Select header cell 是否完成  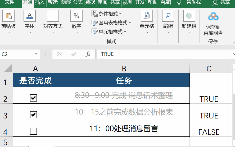[35, 80]
